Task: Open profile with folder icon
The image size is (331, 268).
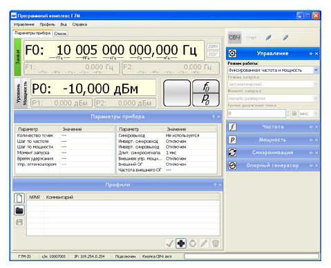Action: click(x=19, y=210)
